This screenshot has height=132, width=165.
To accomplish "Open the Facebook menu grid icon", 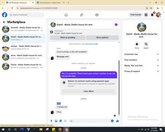I will (x=146, y=15).
